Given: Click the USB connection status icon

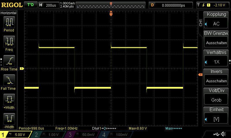Looking at the screenshot, I should click(x=216, y=134).
